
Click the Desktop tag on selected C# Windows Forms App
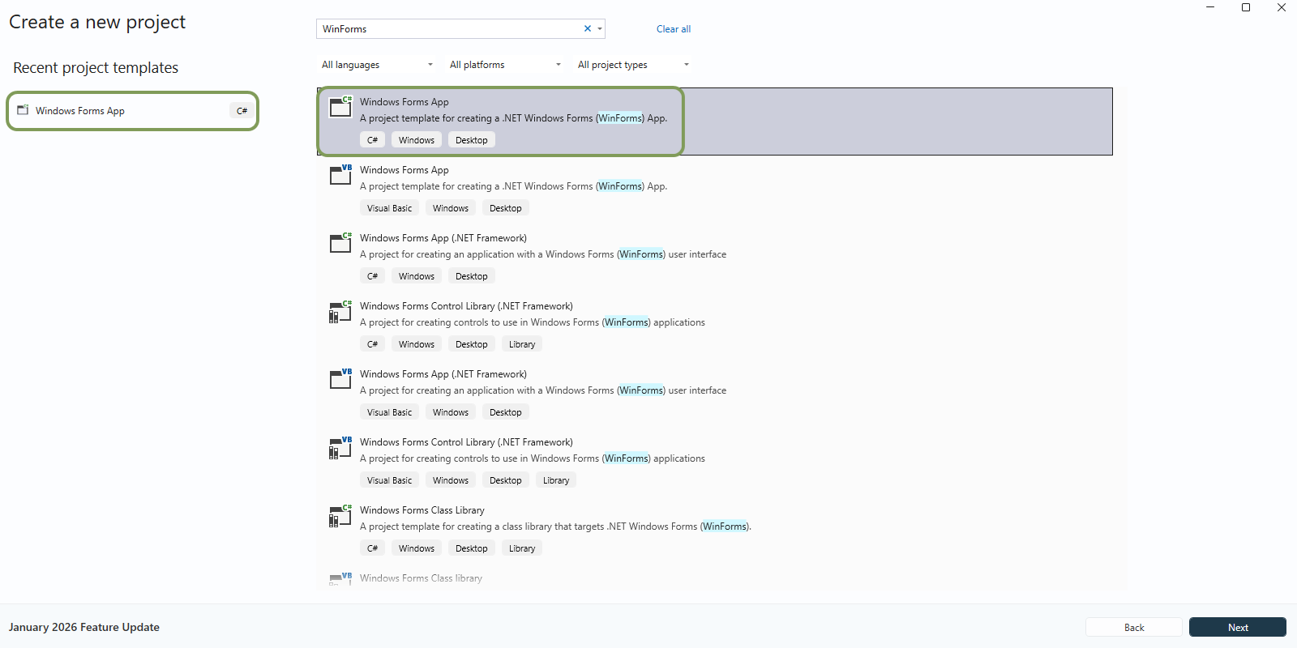click(x=472, y=140)
